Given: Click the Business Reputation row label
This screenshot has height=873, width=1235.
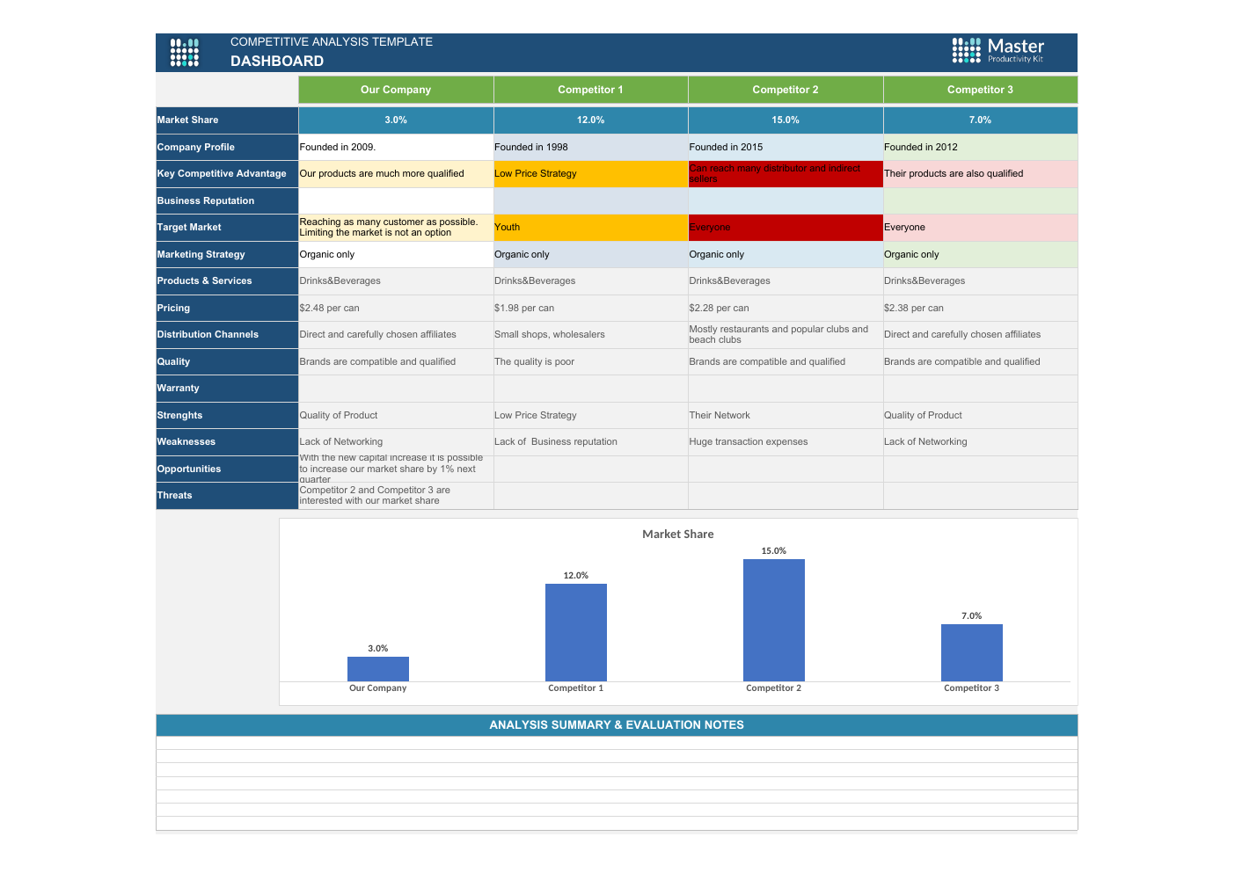Looking at the screenshot, I should [x=227, y=201].
